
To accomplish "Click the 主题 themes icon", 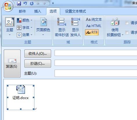I will tap(10, 22).
